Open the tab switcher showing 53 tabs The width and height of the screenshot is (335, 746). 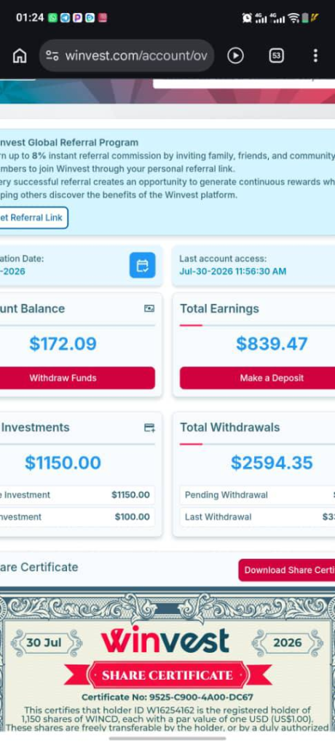(277, 55)
